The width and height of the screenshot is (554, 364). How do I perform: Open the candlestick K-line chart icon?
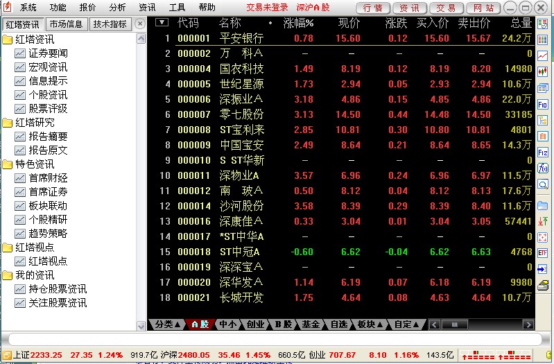point(543,72)
